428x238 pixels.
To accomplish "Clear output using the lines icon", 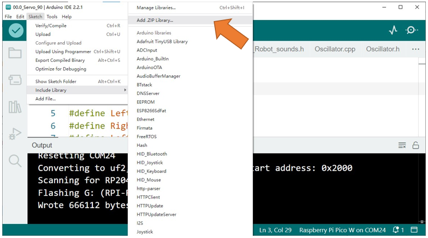I will (402, 145).
